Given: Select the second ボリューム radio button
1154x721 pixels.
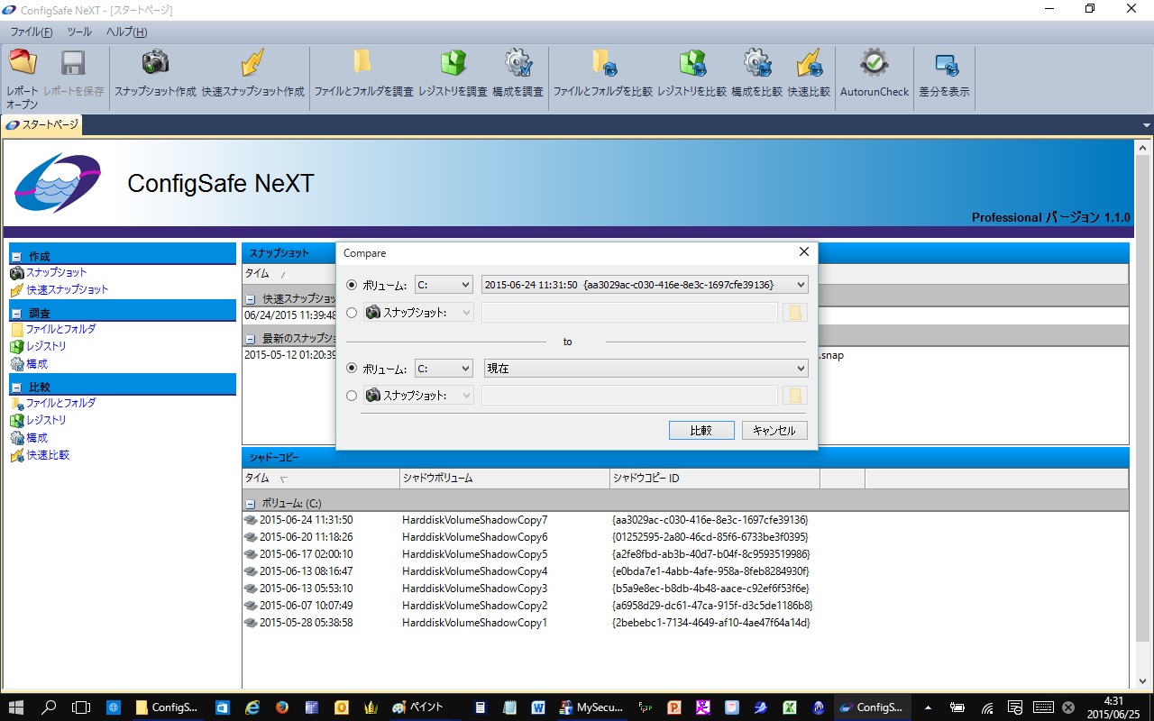Looking at the screenshot, I should (x=352, y=369).
